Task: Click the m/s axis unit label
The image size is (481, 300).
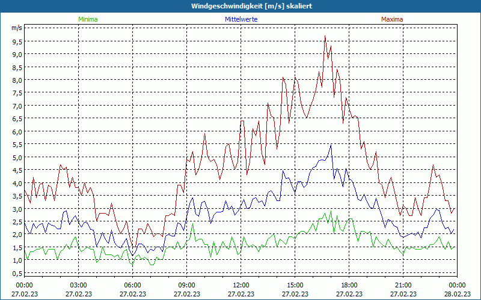Action: [17, 28]
